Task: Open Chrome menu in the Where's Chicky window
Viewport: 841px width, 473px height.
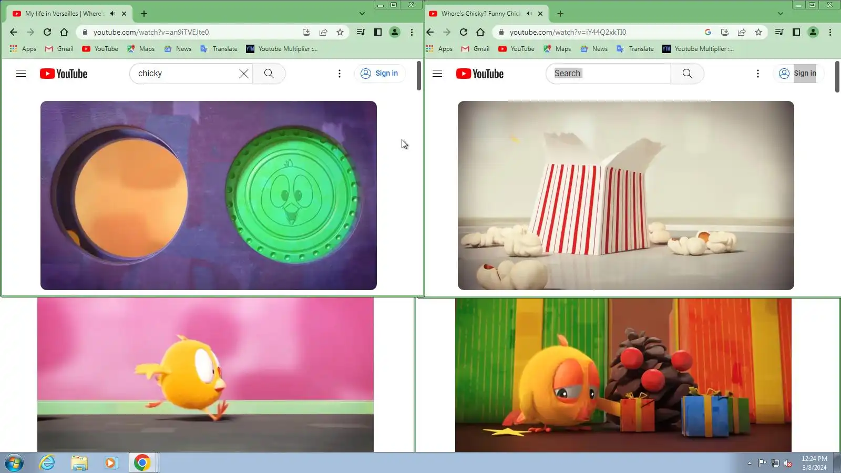Action: [830, 32]
